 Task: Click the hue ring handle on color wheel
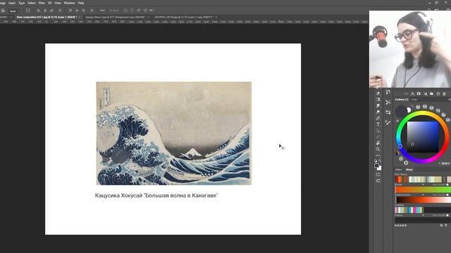[400, 147]
